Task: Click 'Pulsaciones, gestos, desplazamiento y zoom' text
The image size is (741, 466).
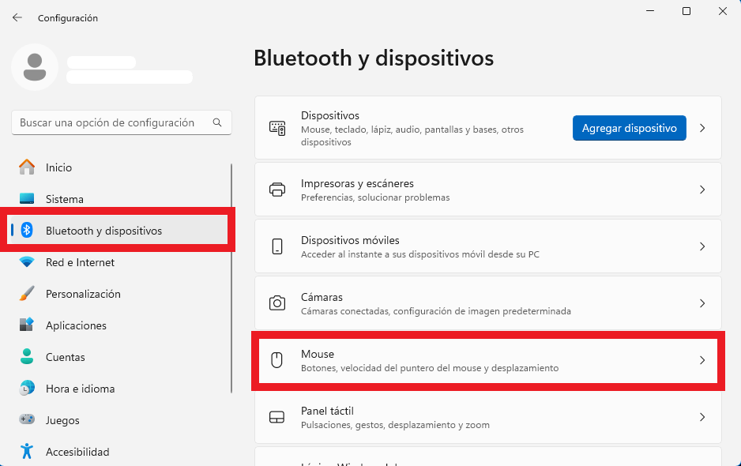Action: 395,425
